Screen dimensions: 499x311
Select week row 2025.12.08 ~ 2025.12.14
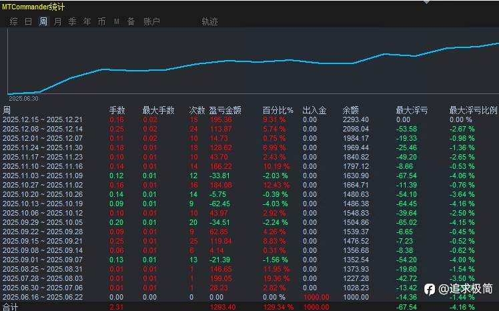click(x=249, y=129)
